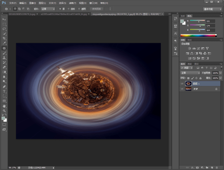This screenshot has width=224, height=170.
Task: Add Brightness/Contrast adjustment icon
Action: pos(189,48)
